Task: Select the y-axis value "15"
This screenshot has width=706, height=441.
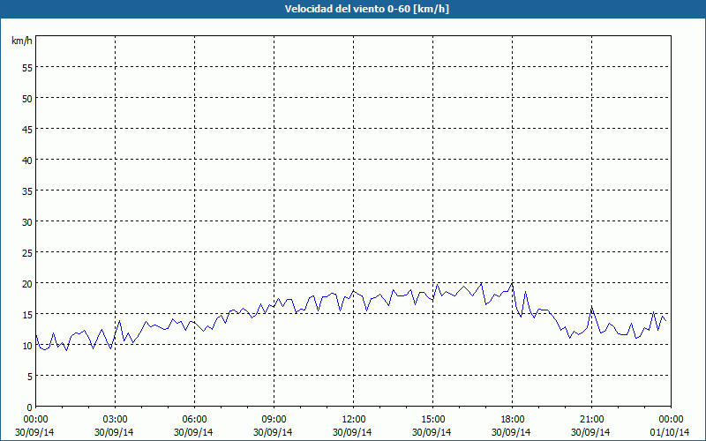Action: pyautogui.click(x=27, y=315)
